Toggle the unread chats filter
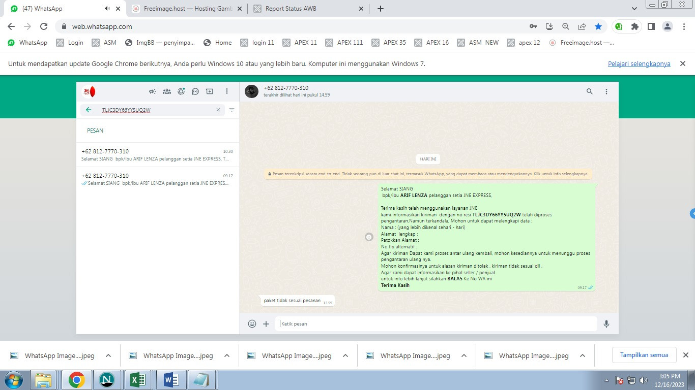695x390 pixels. pyautogui.click(x=232, y=110)
